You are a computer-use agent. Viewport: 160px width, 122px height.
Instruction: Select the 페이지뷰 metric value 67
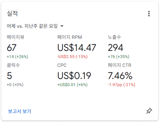click(12, 48)
